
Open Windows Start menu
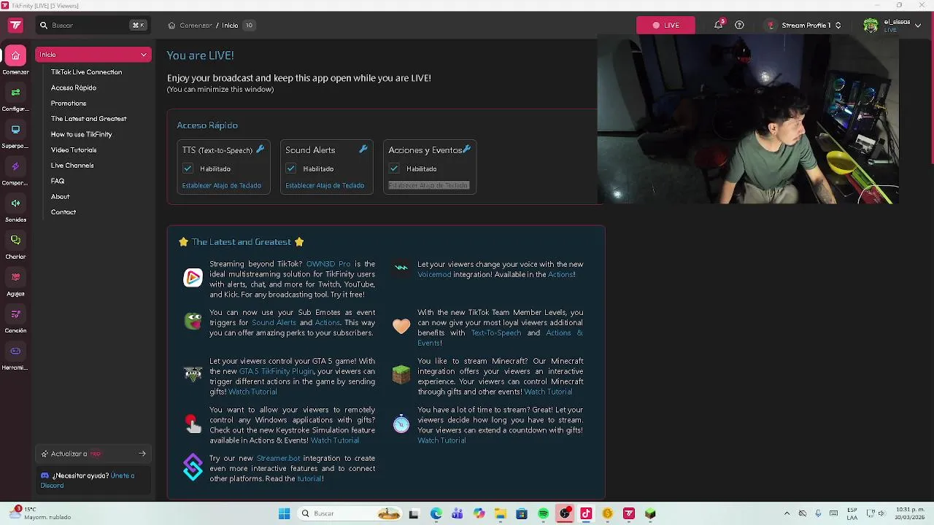point(284,514)
